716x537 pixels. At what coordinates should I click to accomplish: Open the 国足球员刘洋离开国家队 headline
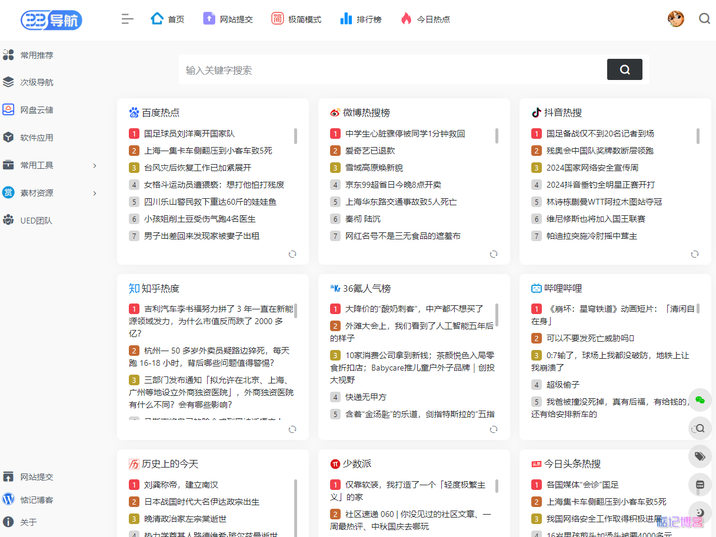pyautogui.click(x=189, y=134)
